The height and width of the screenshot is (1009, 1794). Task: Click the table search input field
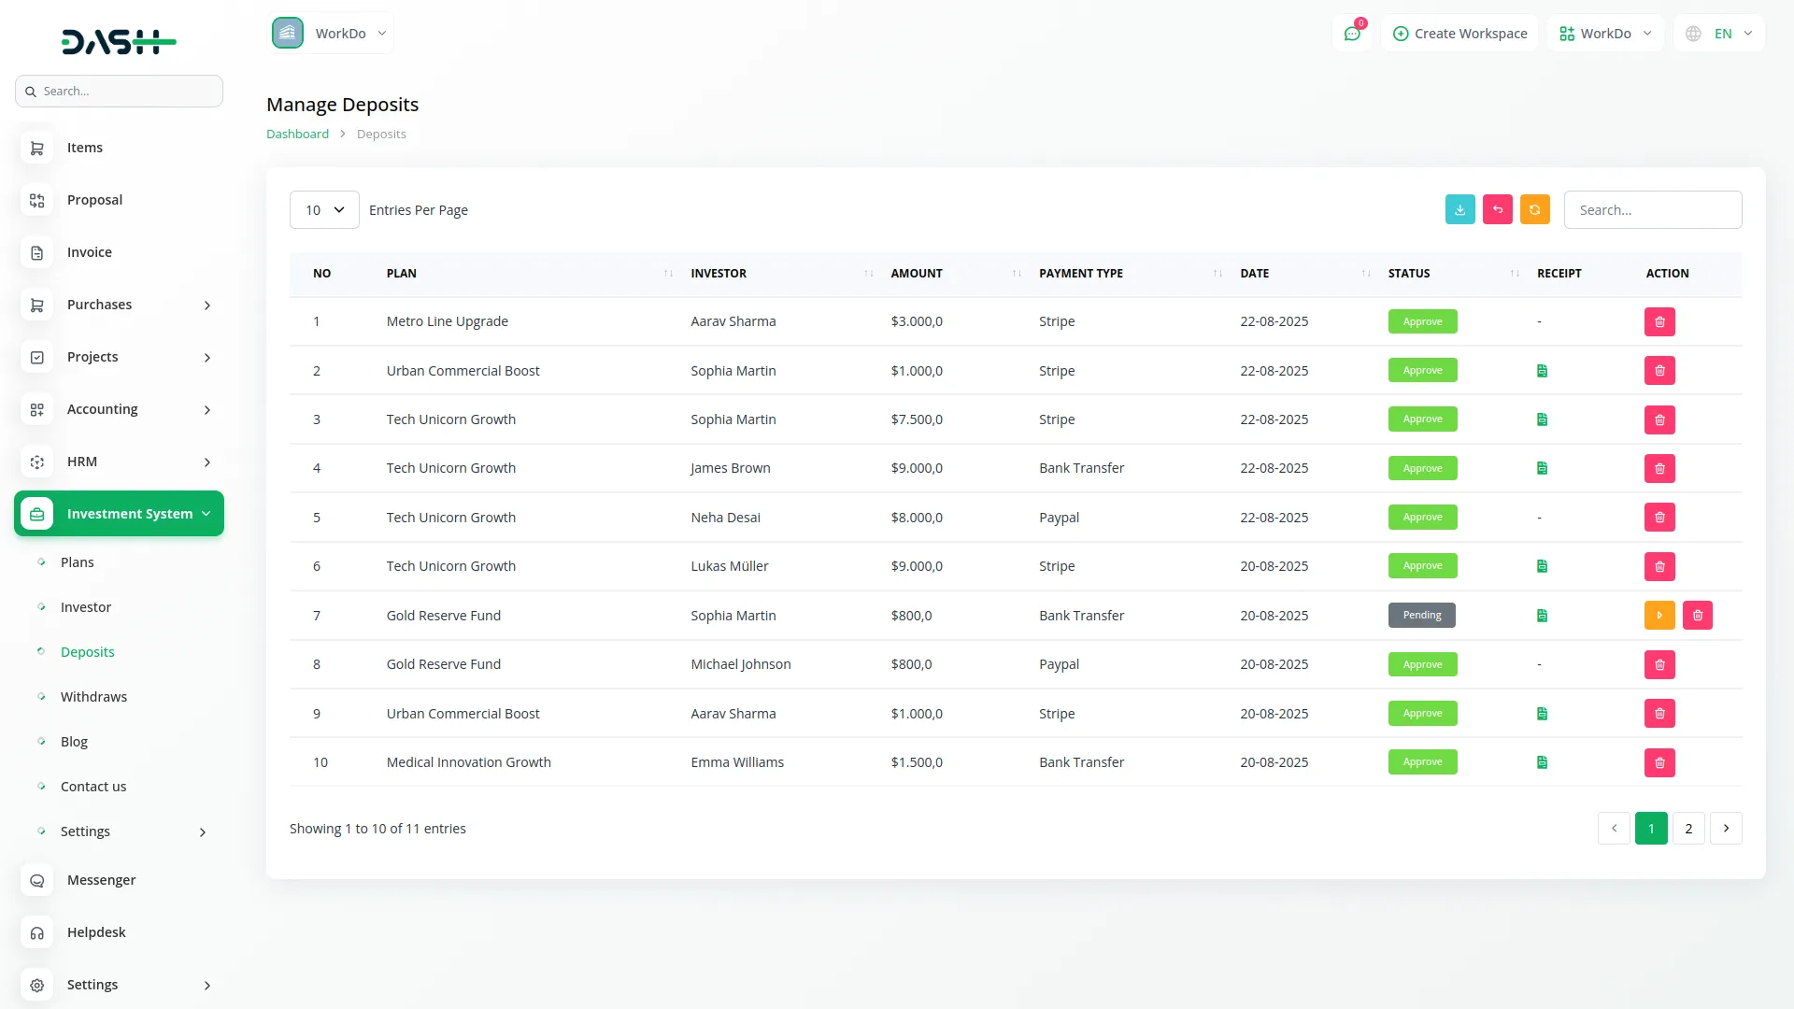pos(1652,210)
